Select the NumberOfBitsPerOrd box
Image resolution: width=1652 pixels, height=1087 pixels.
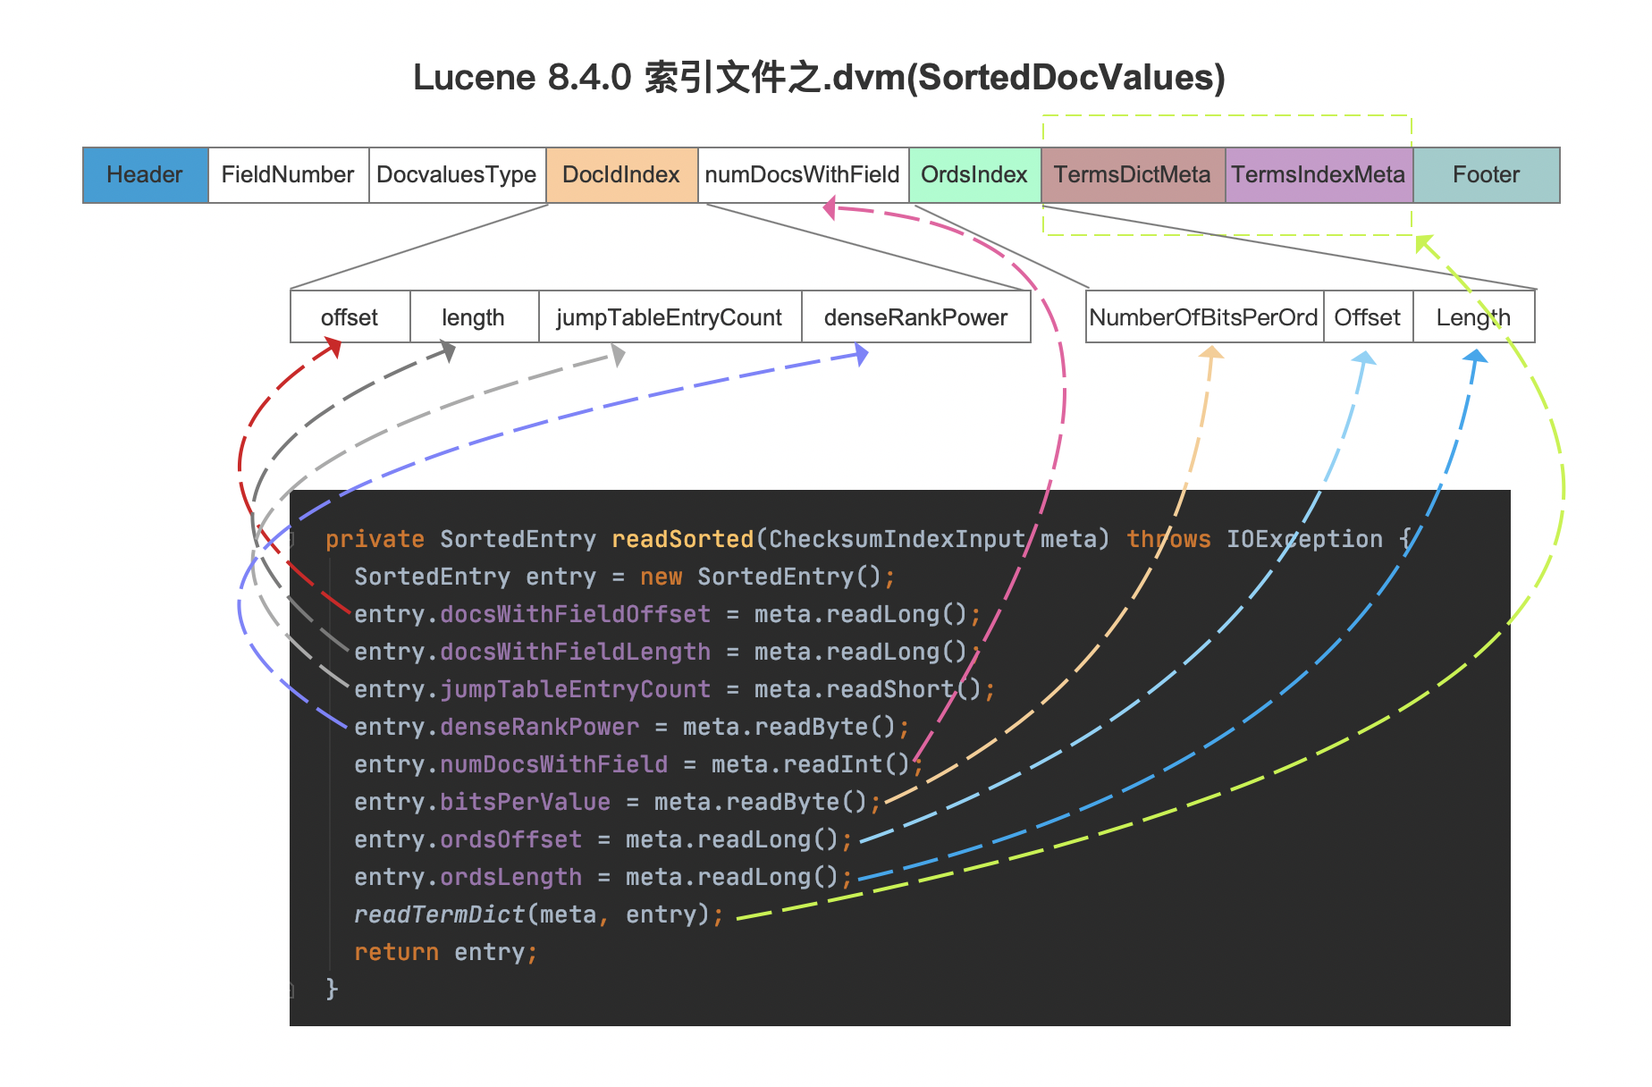coord(1204,317)
